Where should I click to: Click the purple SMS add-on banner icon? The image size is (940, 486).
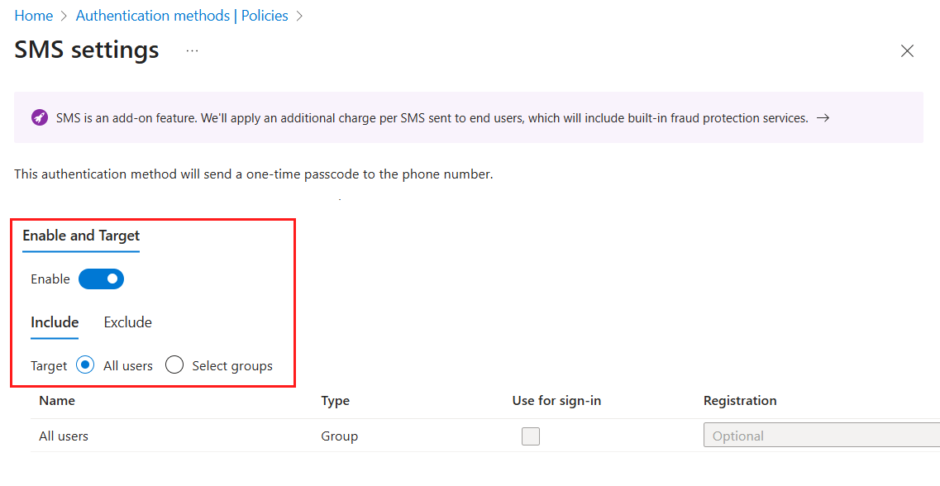(40, 117)
